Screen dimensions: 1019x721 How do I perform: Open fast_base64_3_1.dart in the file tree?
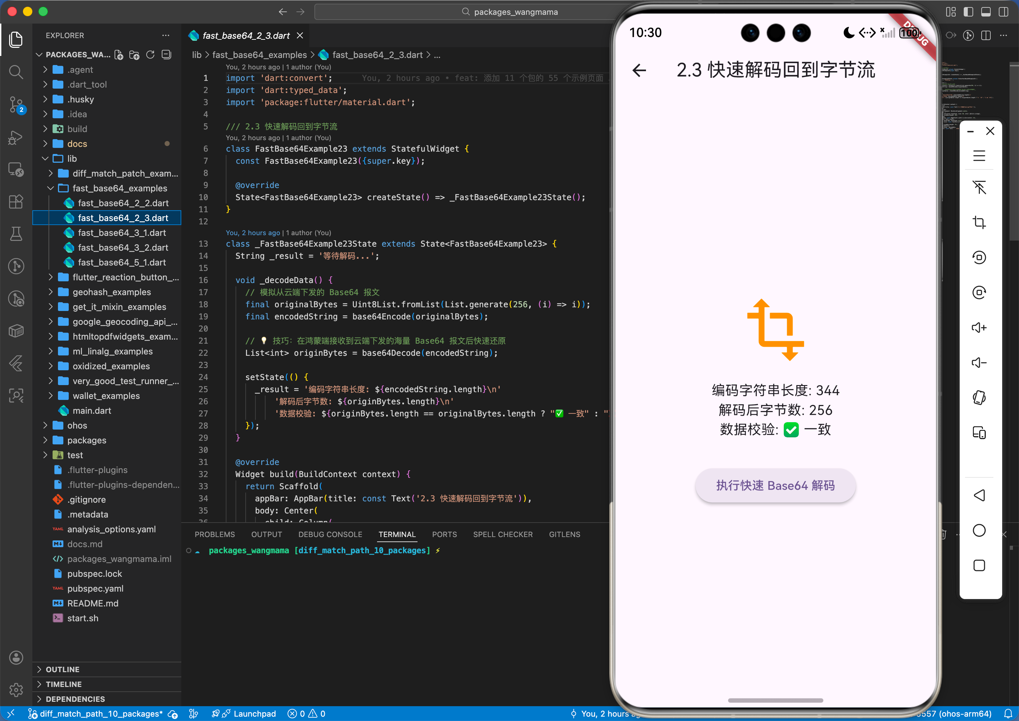click(122, 232)
